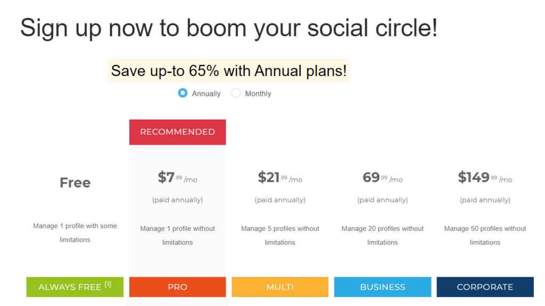Click the Manage 50 profiles without limitations text

(x=485, y=235)
